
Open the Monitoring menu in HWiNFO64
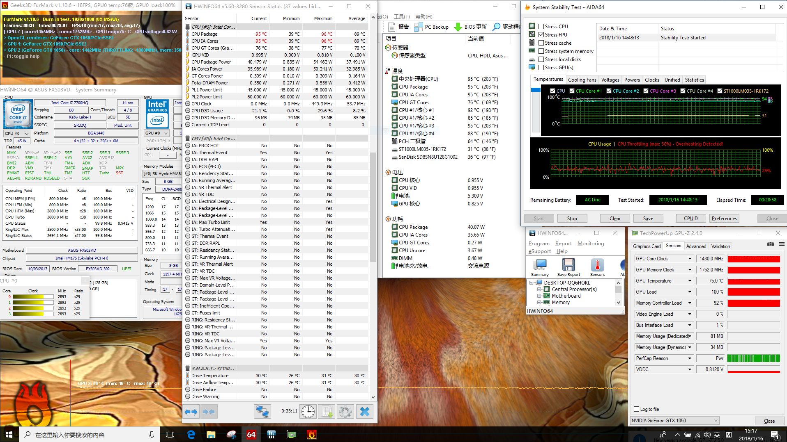tap(590, 243)
